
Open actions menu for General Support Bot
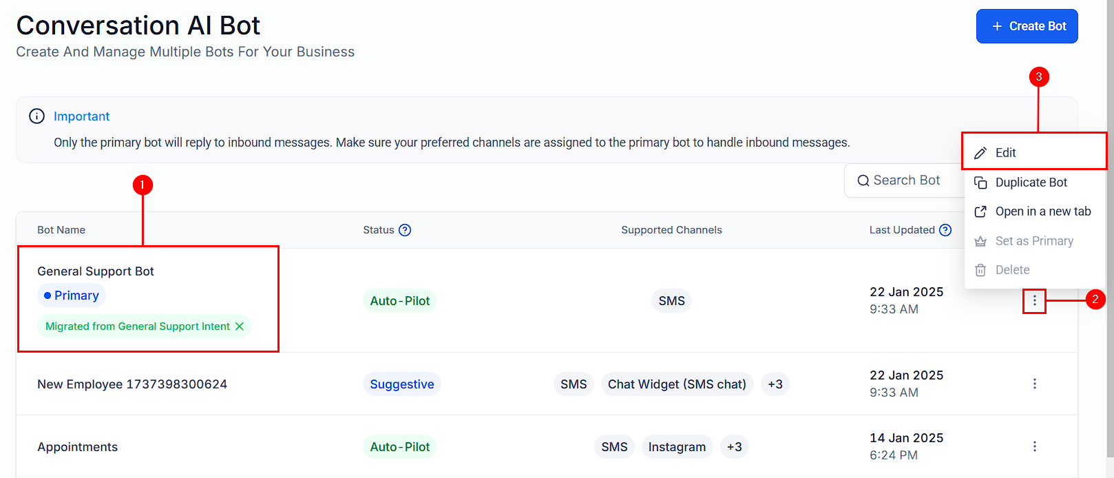1034,301
